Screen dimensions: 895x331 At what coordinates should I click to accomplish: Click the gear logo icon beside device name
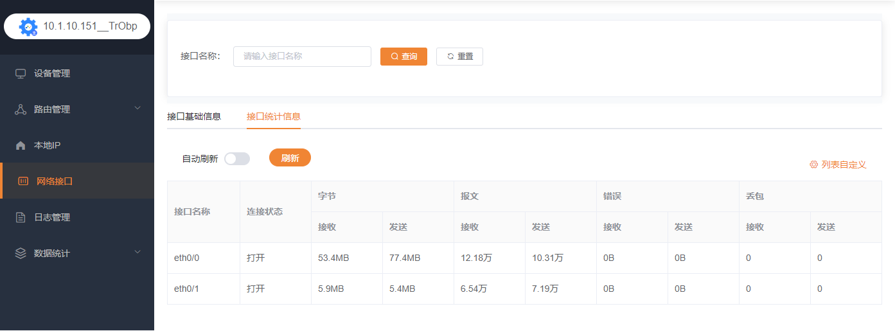28,26
